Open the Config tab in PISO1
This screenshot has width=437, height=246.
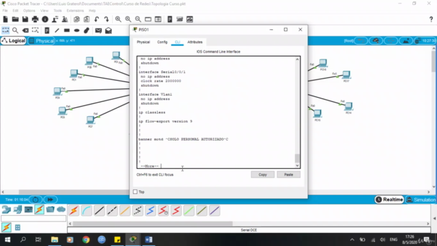tap(163, 42)
